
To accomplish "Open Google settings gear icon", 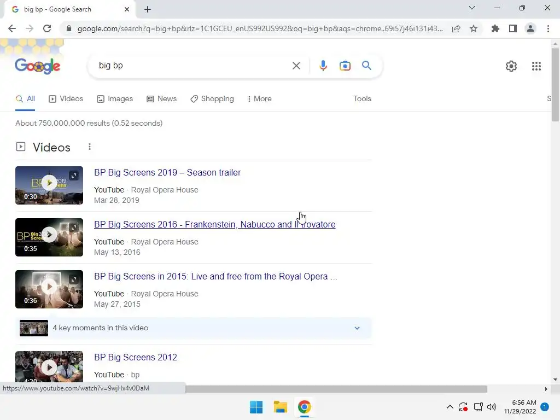I will (511, 66).
